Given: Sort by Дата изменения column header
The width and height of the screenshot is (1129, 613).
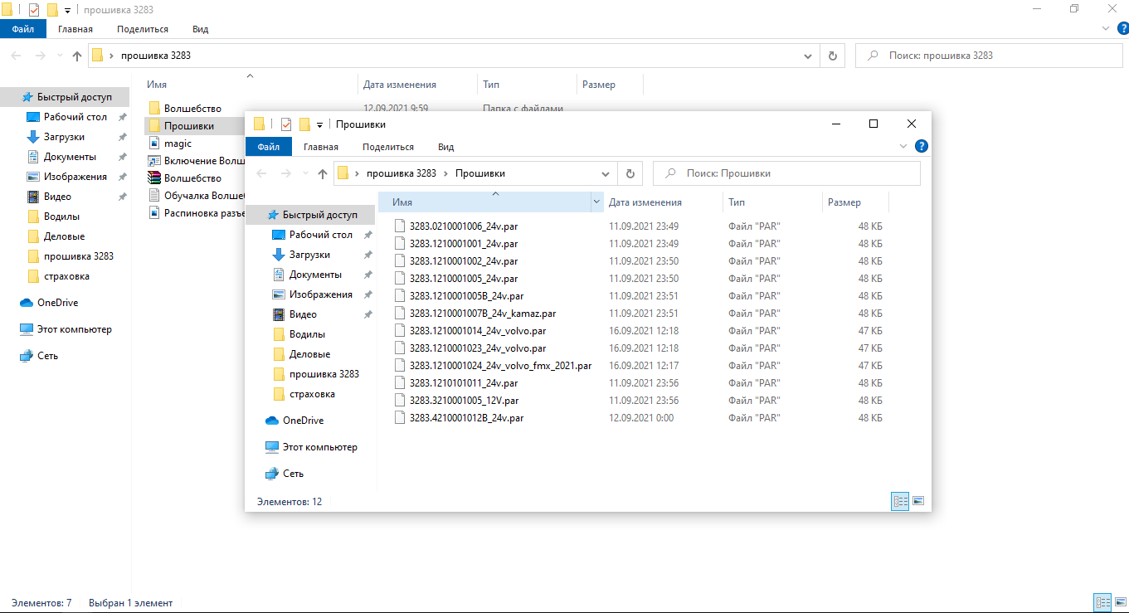Looking at the screenshot, I should (645, 202).
